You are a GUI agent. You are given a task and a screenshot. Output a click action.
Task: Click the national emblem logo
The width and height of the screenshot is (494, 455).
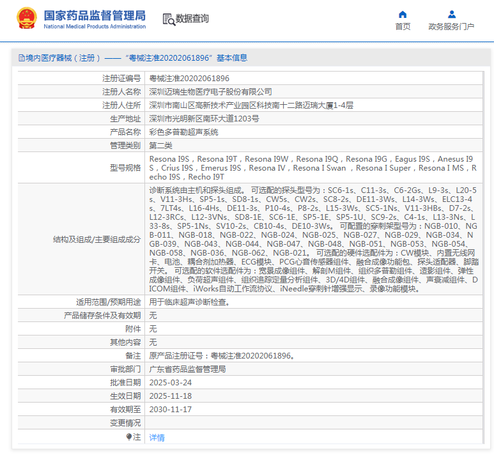(x=27, y=19)
